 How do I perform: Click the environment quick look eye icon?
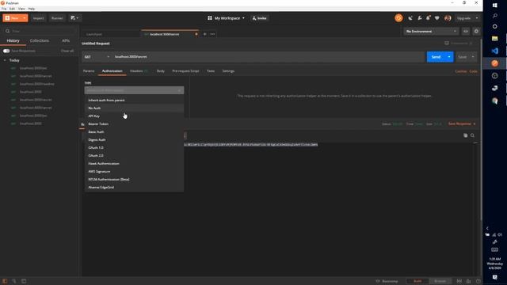pyautogui.click(x=466, y=32)
